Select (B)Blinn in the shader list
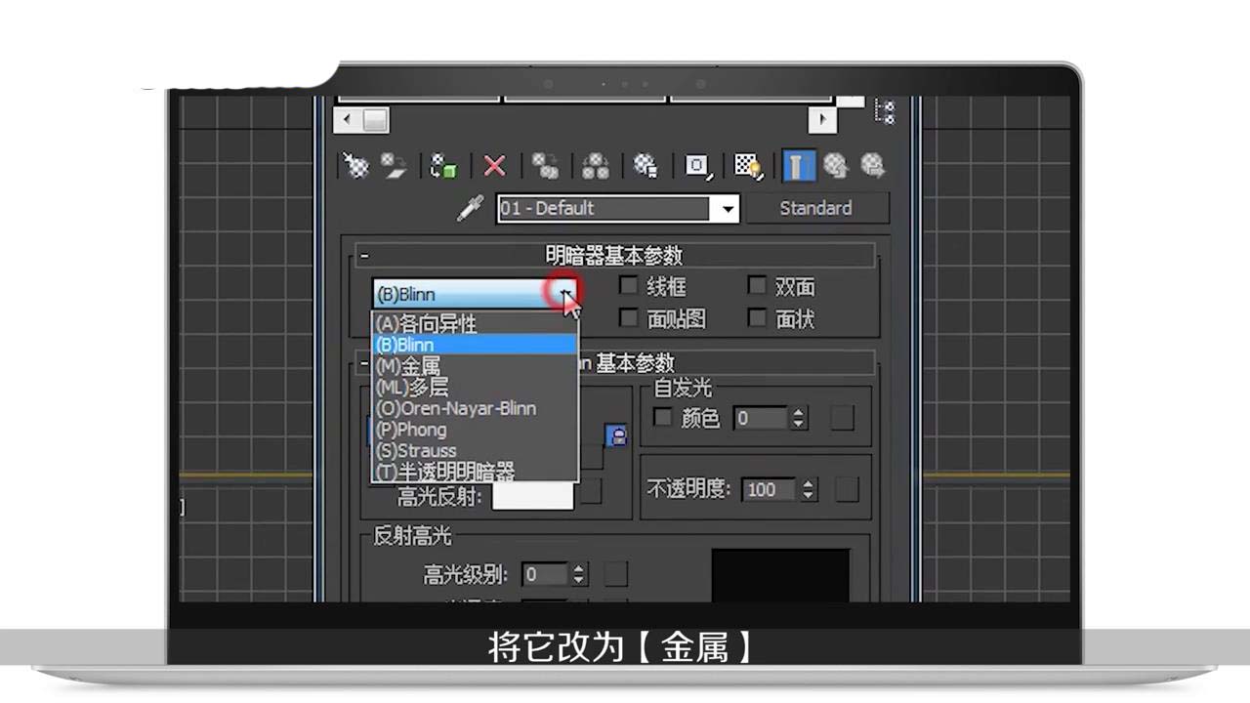Viewport: 1250px width, 703px height. (x=475, y=345)
